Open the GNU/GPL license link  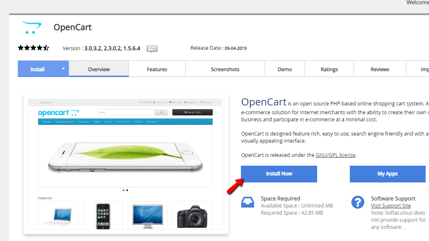pyautogui.click(x=336, y=155)
